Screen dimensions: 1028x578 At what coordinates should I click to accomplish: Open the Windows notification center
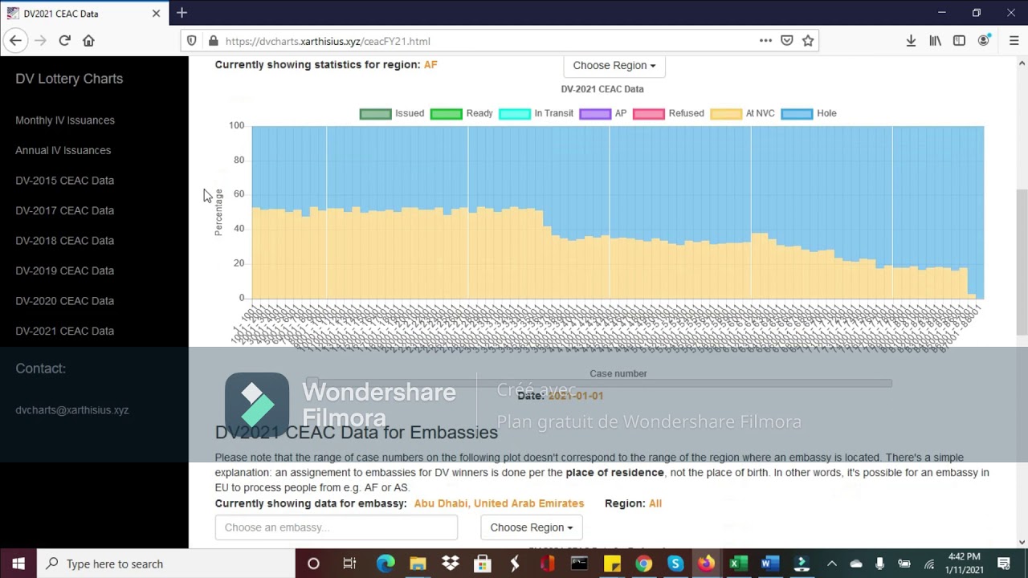pos(1003,564)
